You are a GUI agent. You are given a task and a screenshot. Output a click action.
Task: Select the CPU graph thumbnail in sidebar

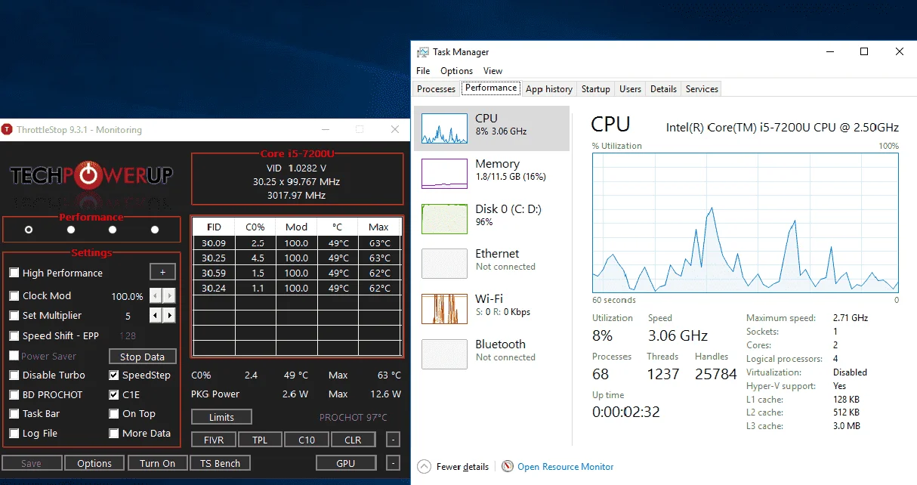coord(444,129)
